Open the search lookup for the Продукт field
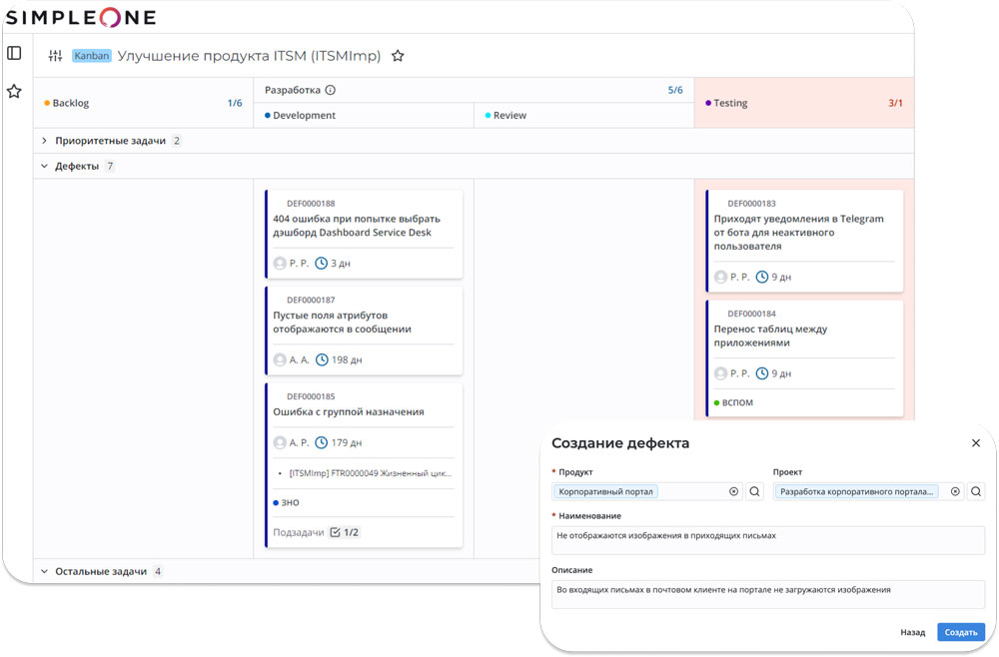Image resolution: width=999 pixels, height=657 pixels. point(754,491)
